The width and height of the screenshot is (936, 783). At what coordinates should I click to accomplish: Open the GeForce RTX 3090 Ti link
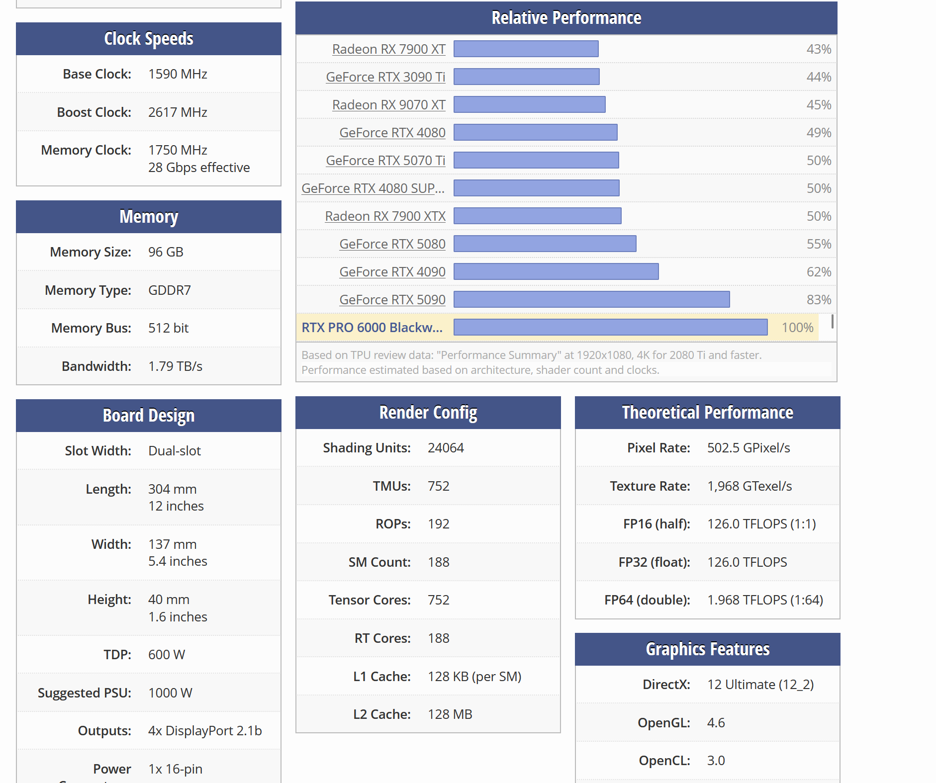pyautogui.click(x=385, y=77)
